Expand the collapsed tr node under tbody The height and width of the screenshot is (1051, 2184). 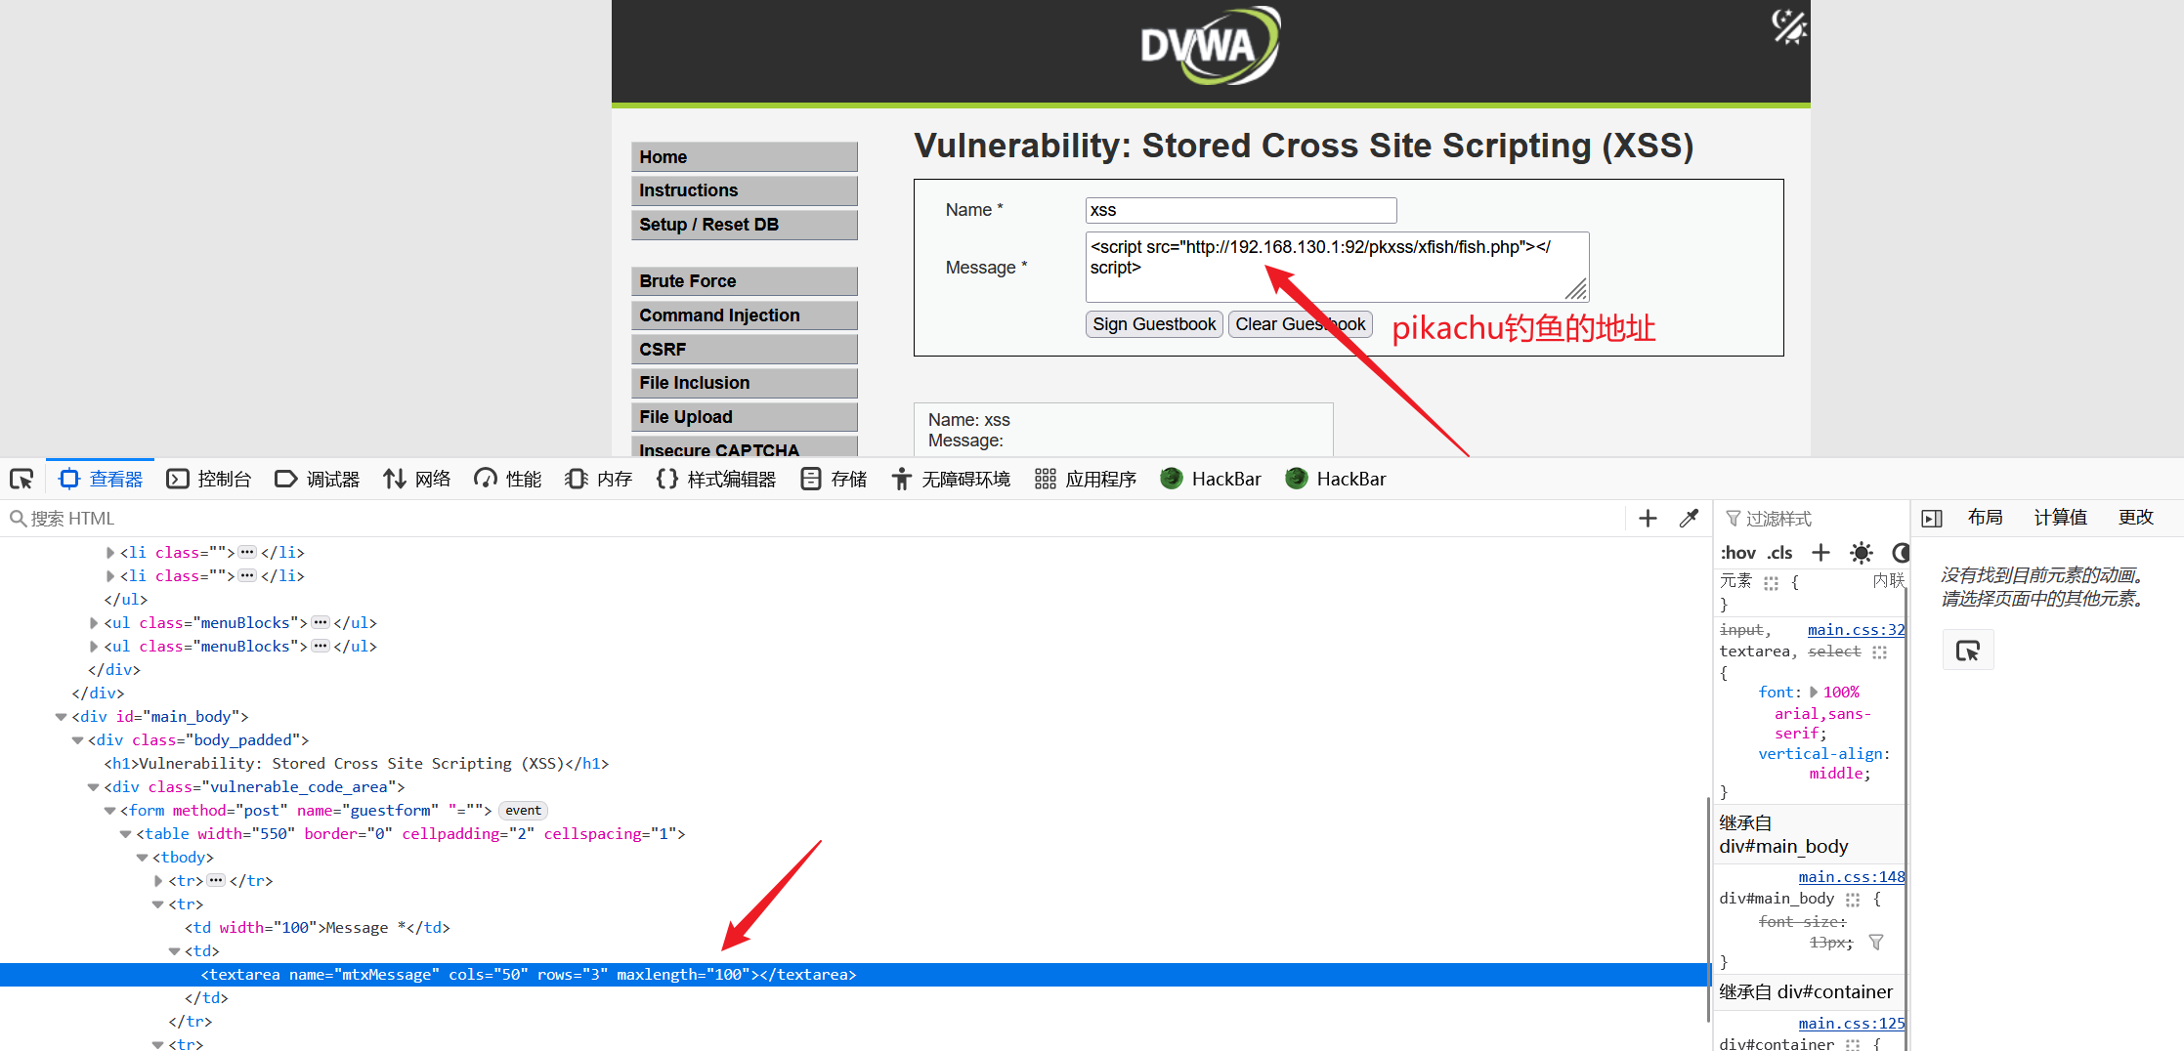click(x=158, y=881)
